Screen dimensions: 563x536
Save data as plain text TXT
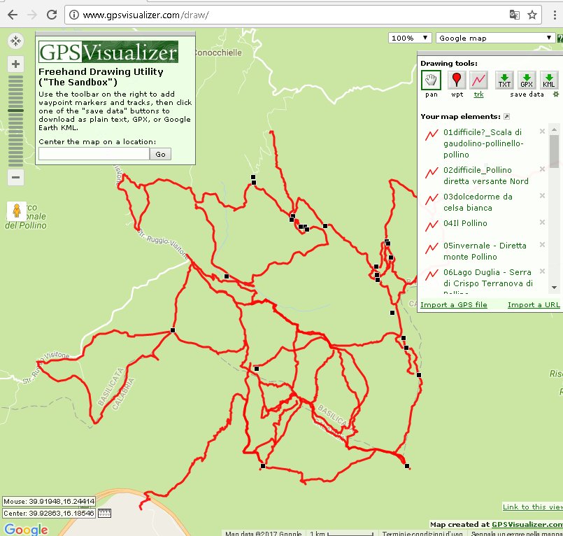pos(504,80)
